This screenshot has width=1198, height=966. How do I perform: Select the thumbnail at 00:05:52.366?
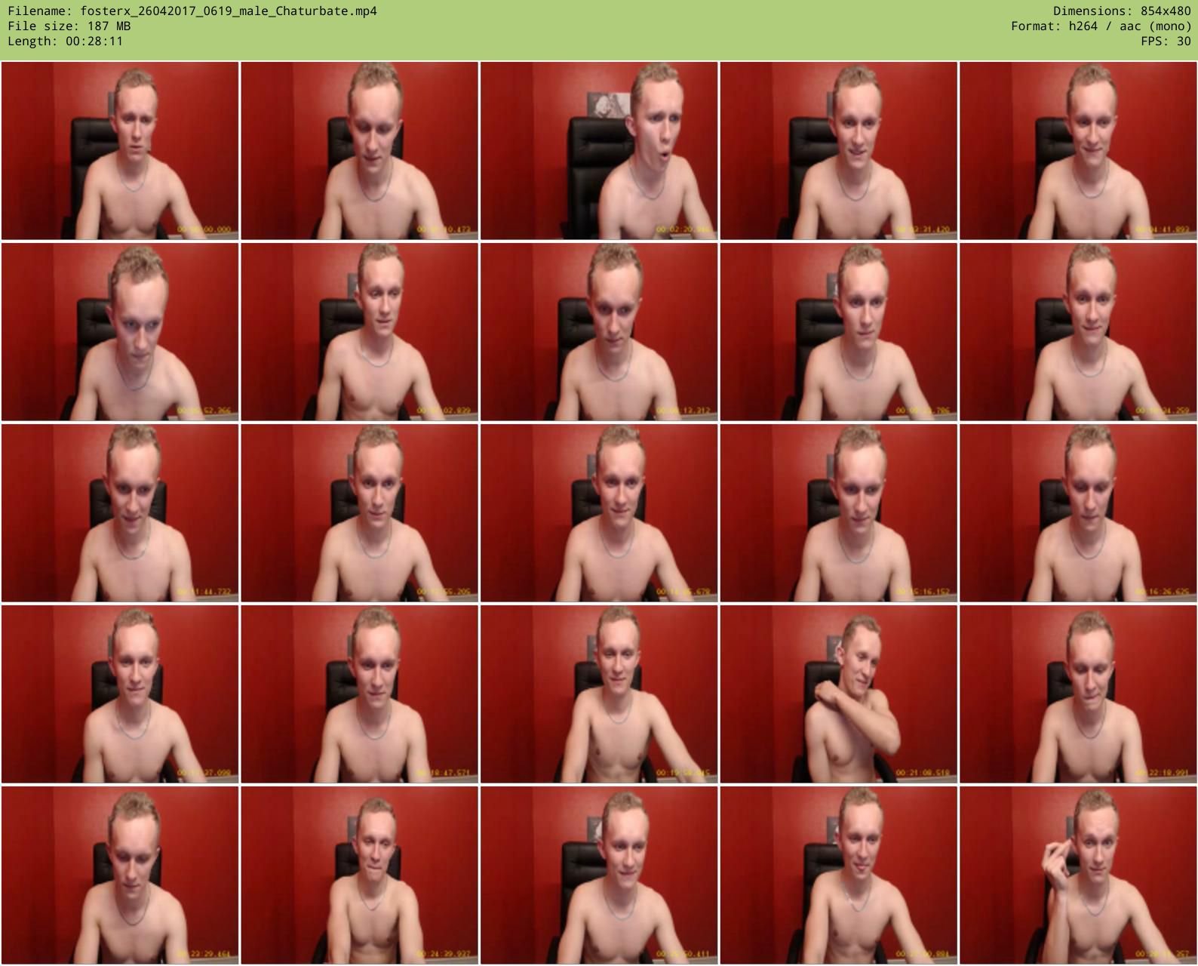pos(120,332)
